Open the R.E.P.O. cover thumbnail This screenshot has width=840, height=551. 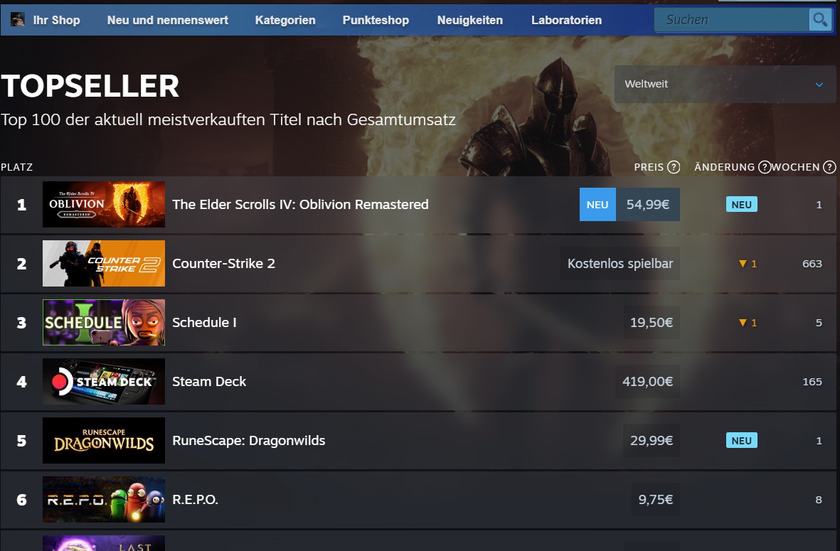pos(104,499)
